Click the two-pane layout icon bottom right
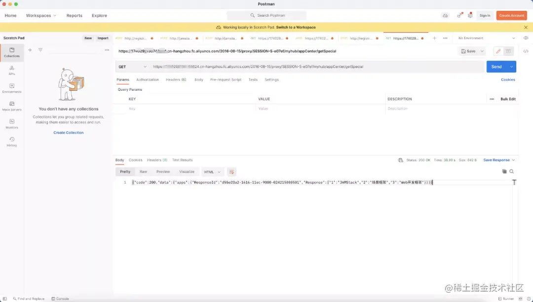The image size is (533, 302). pyautogui.click(x=520, y=299)
